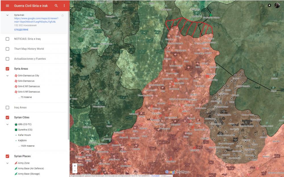This screenshot has width=284, height=177.
Task: Open the user account avatar
Action: [x=277, y=5]
